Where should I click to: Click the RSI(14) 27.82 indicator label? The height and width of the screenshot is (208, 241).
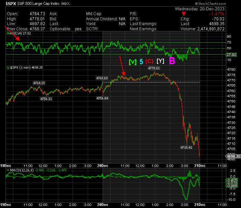[x=20, y=33]
